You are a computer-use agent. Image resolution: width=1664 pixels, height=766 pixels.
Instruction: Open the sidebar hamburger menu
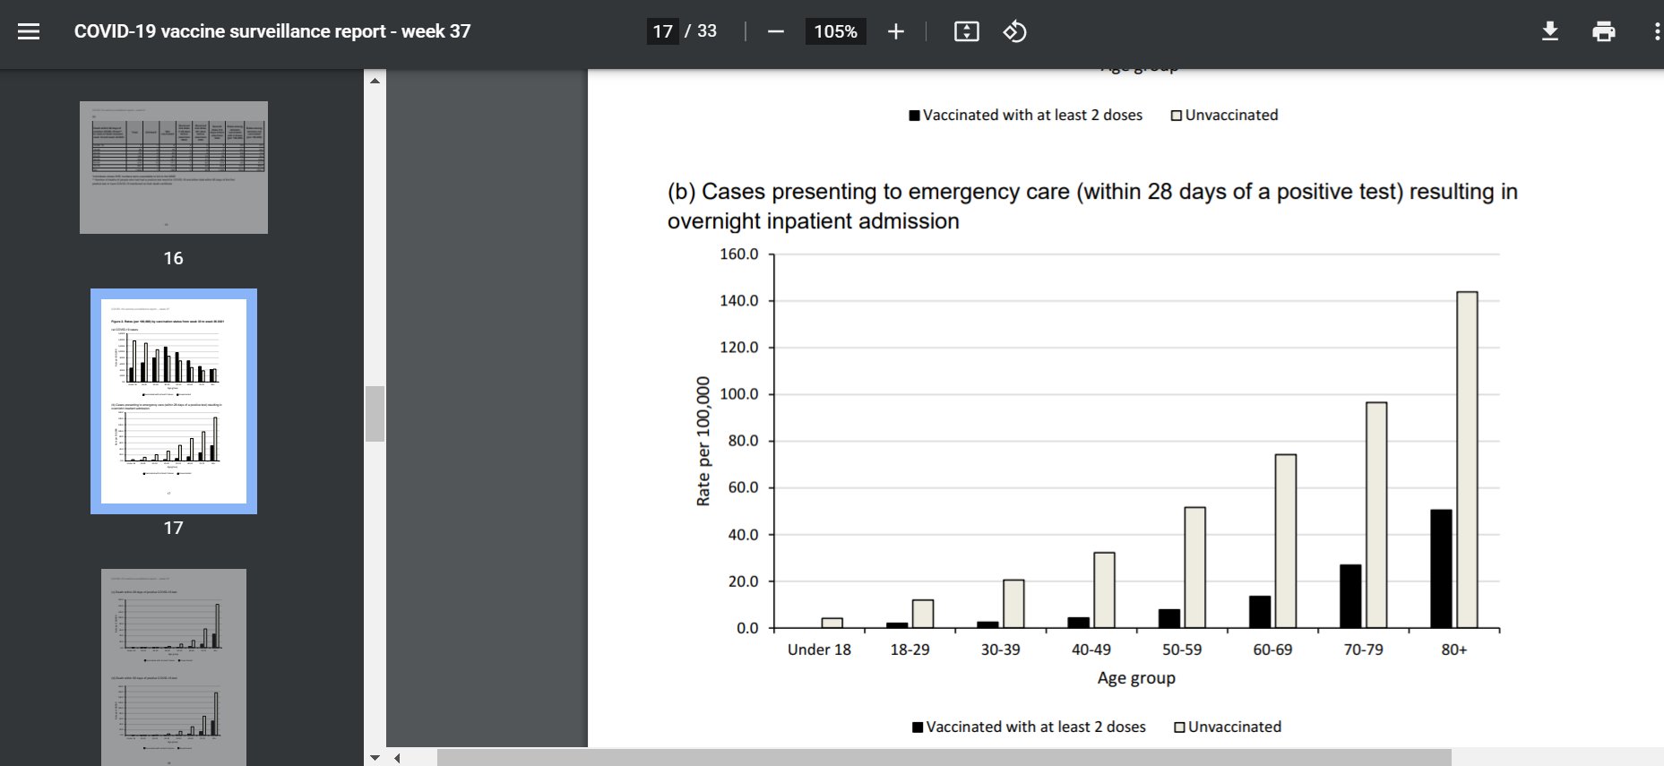click(x=29, y=31)
